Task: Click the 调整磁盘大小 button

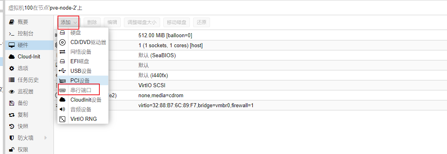Action: [142, 22]
